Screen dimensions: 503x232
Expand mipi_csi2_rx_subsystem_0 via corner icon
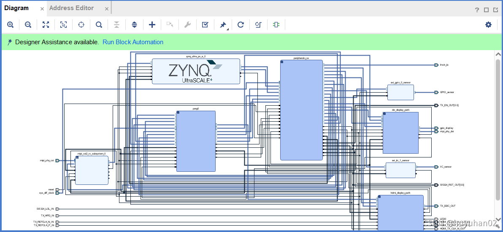click(77, 158)
